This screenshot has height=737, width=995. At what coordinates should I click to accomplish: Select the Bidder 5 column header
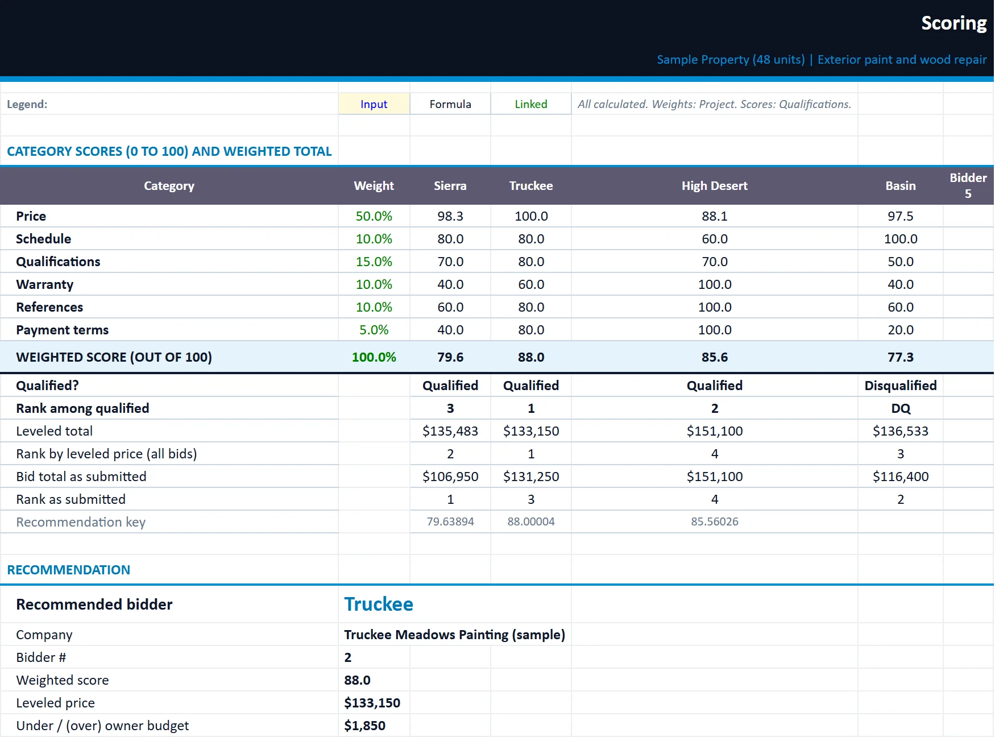coord(968,185)
